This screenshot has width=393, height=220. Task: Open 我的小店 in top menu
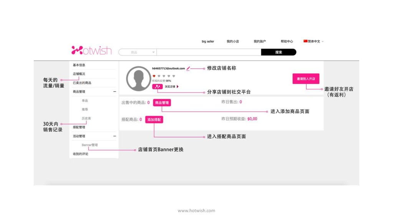(x=233, y=41)
